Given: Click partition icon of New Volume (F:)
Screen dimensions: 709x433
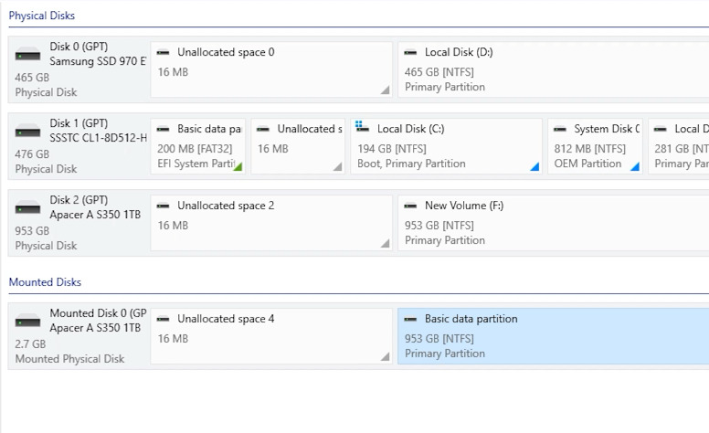Looking at the screenshot, I should [x=410, y=206].
